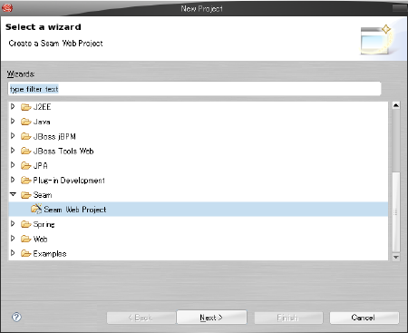Click the Spring folder icon
Screen dimensions: 408x333
click(26, 224)
